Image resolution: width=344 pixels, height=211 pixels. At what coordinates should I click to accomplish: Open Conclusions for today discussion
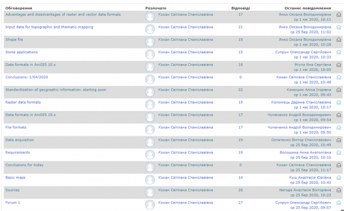click(24, 165)
